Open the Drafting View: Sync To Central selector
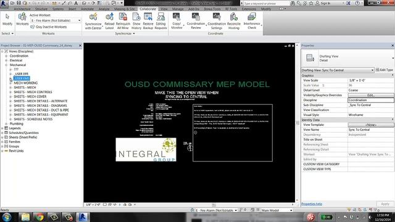 coord(338,70)
